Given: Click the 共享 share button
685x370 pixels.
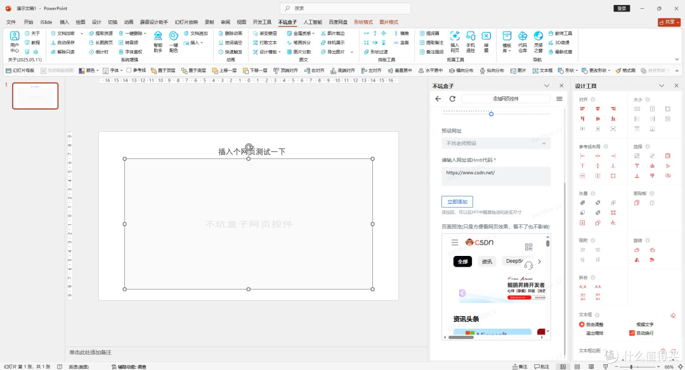Looking at the screenshot, I should coord(669,22).
